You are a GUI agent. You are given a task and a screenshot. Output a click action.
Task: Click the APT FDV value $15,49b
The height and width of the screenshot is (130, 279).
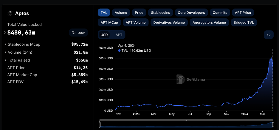(80, 82)
